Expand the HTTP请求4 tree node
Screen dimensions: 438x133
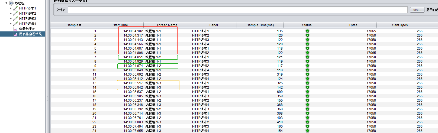(11, 24)
